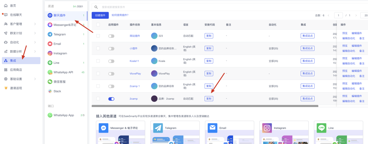Click the Email channel icon in list
Screen dimensions: 368x144
(x=50, y=44)
